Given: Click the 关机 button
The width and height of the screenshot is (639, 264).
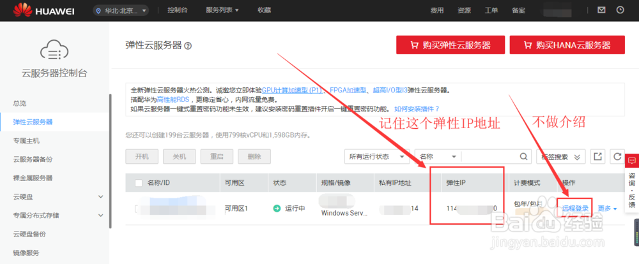Looking at the screenshot, I should click(180, 157).
